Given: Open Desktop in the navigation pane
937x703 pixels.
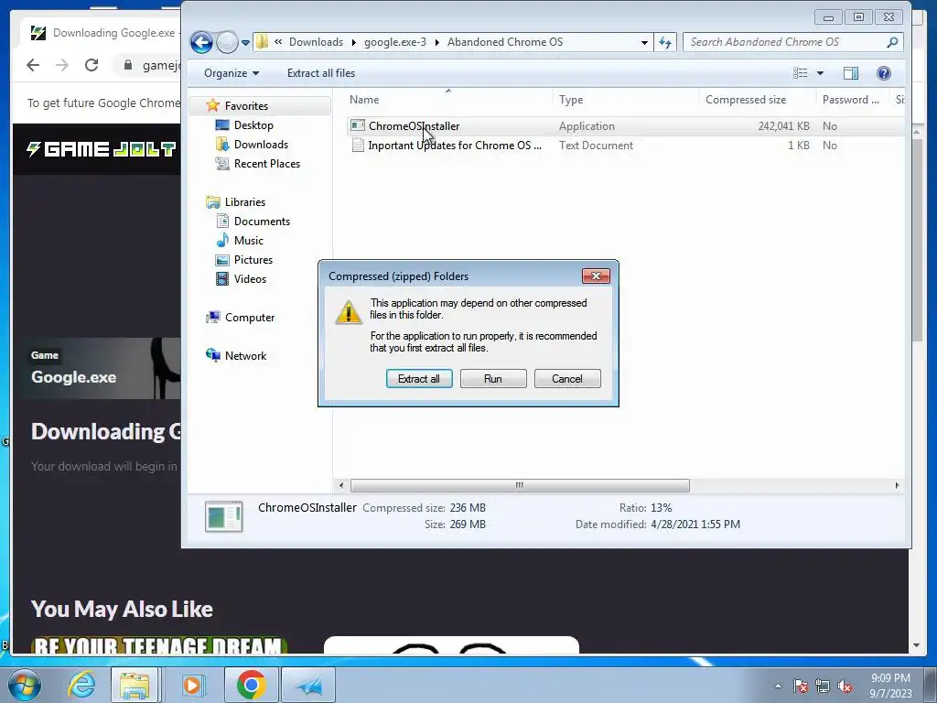Looking at the screenshot, I should [x=253, y=124].
